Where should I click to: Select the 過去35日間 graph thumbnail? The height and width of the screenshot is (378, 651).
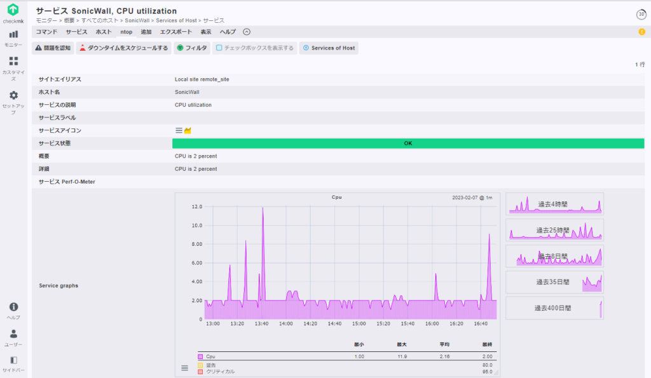pos(554,282)
